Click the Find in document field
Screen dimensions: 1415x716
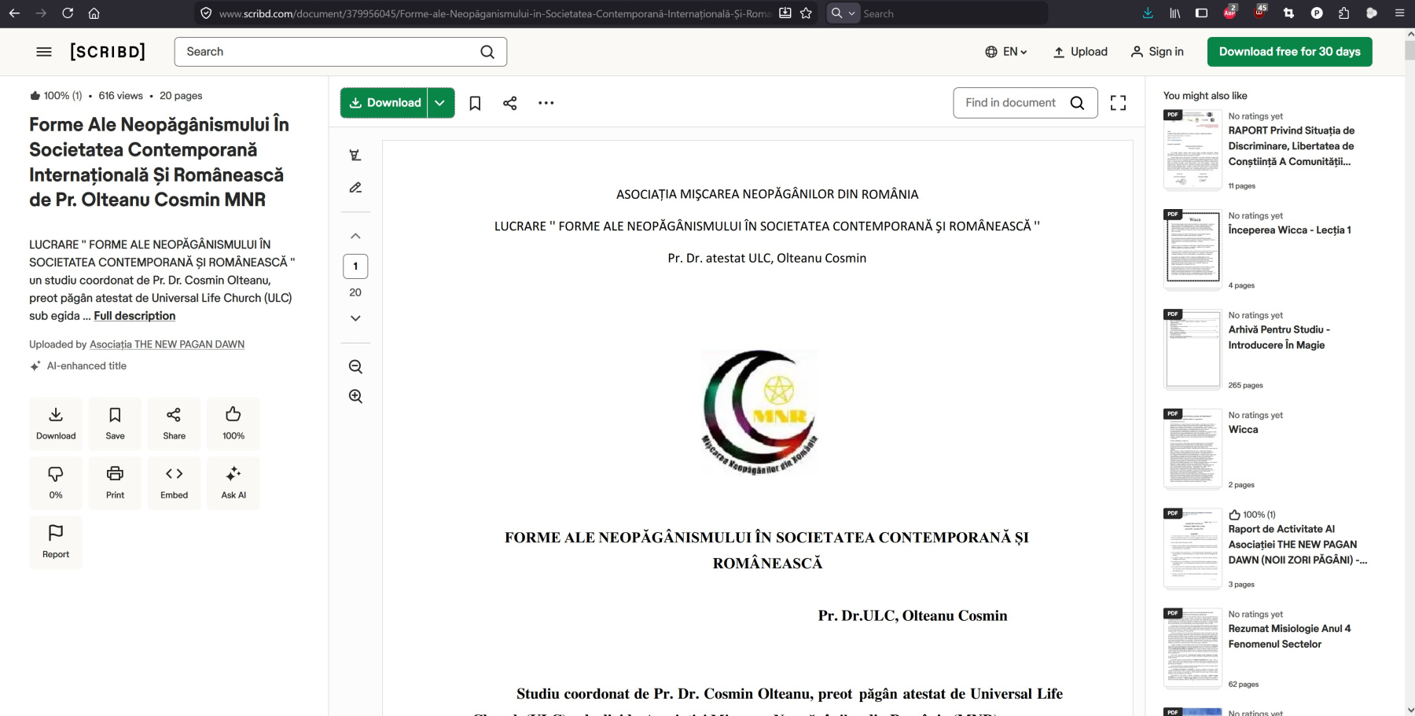(x=1011, y=103)
